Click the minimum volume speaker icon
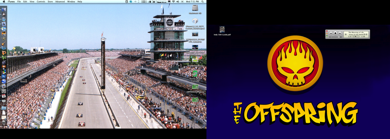 coord(330,37)
